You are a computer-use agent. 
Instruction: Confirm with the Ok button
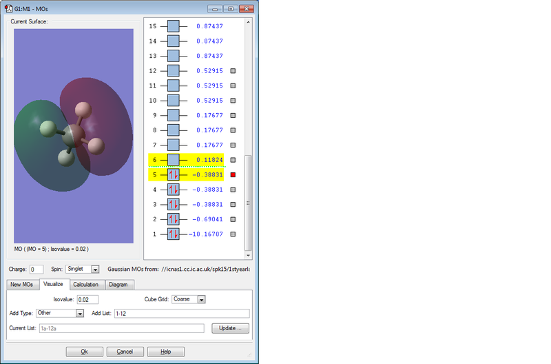tap(84, 352)
